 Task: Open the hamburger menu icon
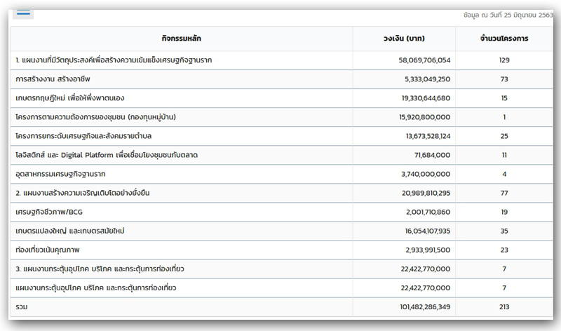(23, 13)
